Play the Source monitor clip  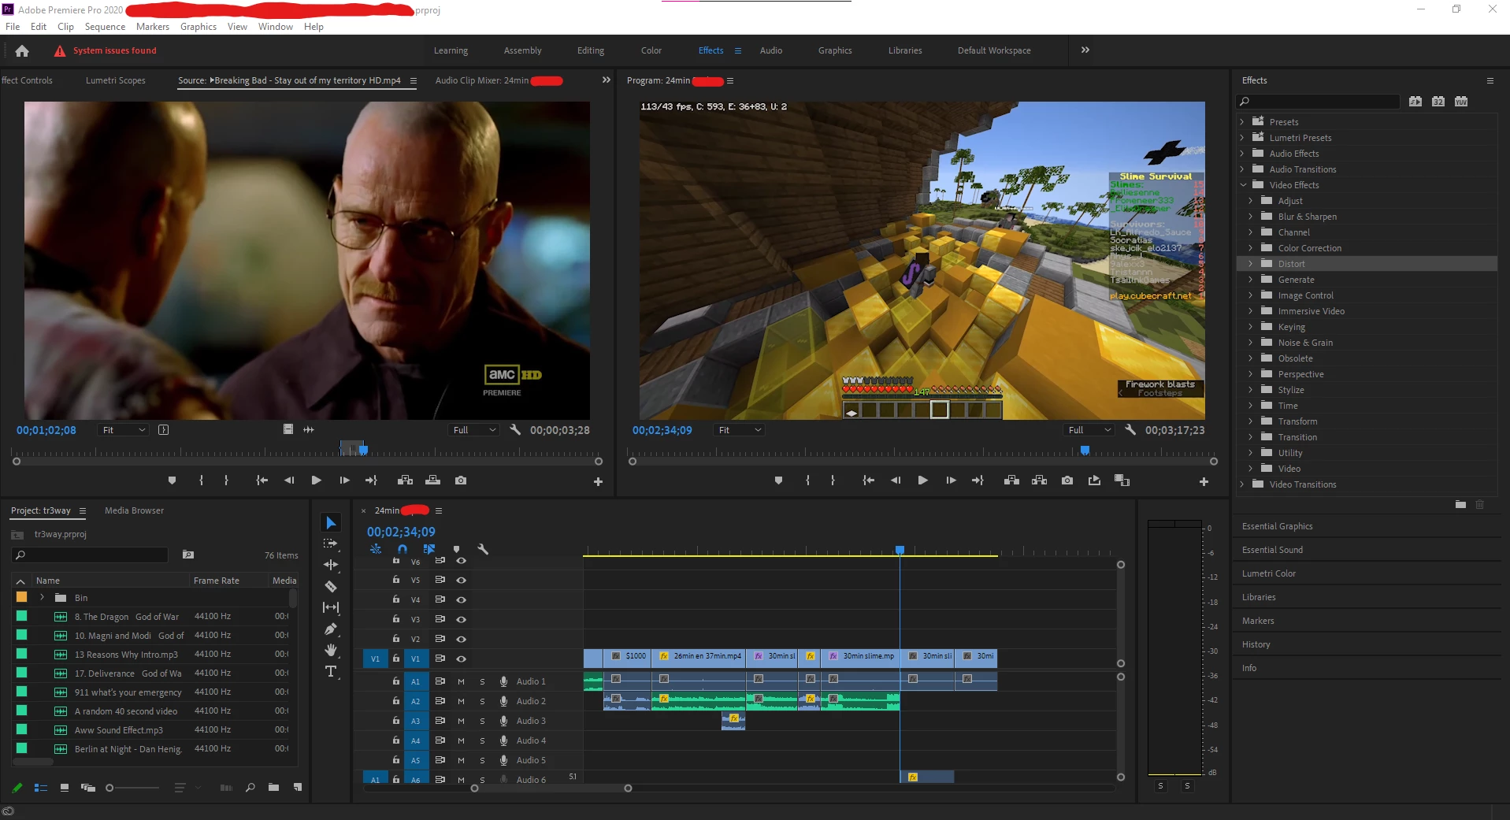(316, 480)
